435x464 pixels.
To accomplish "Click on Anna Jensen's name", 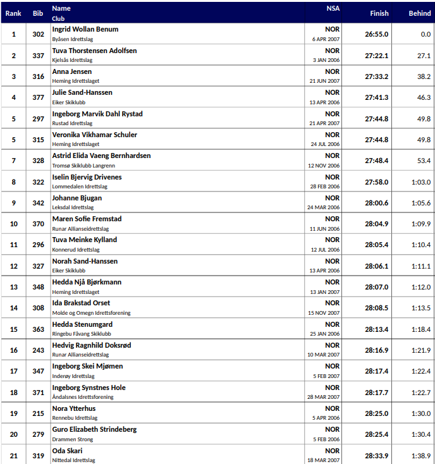I will [71, 71].
